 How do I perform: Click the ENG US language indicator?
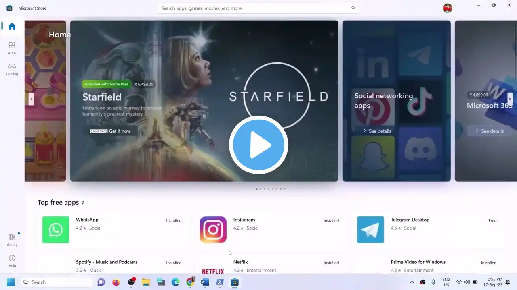[446, 282]
